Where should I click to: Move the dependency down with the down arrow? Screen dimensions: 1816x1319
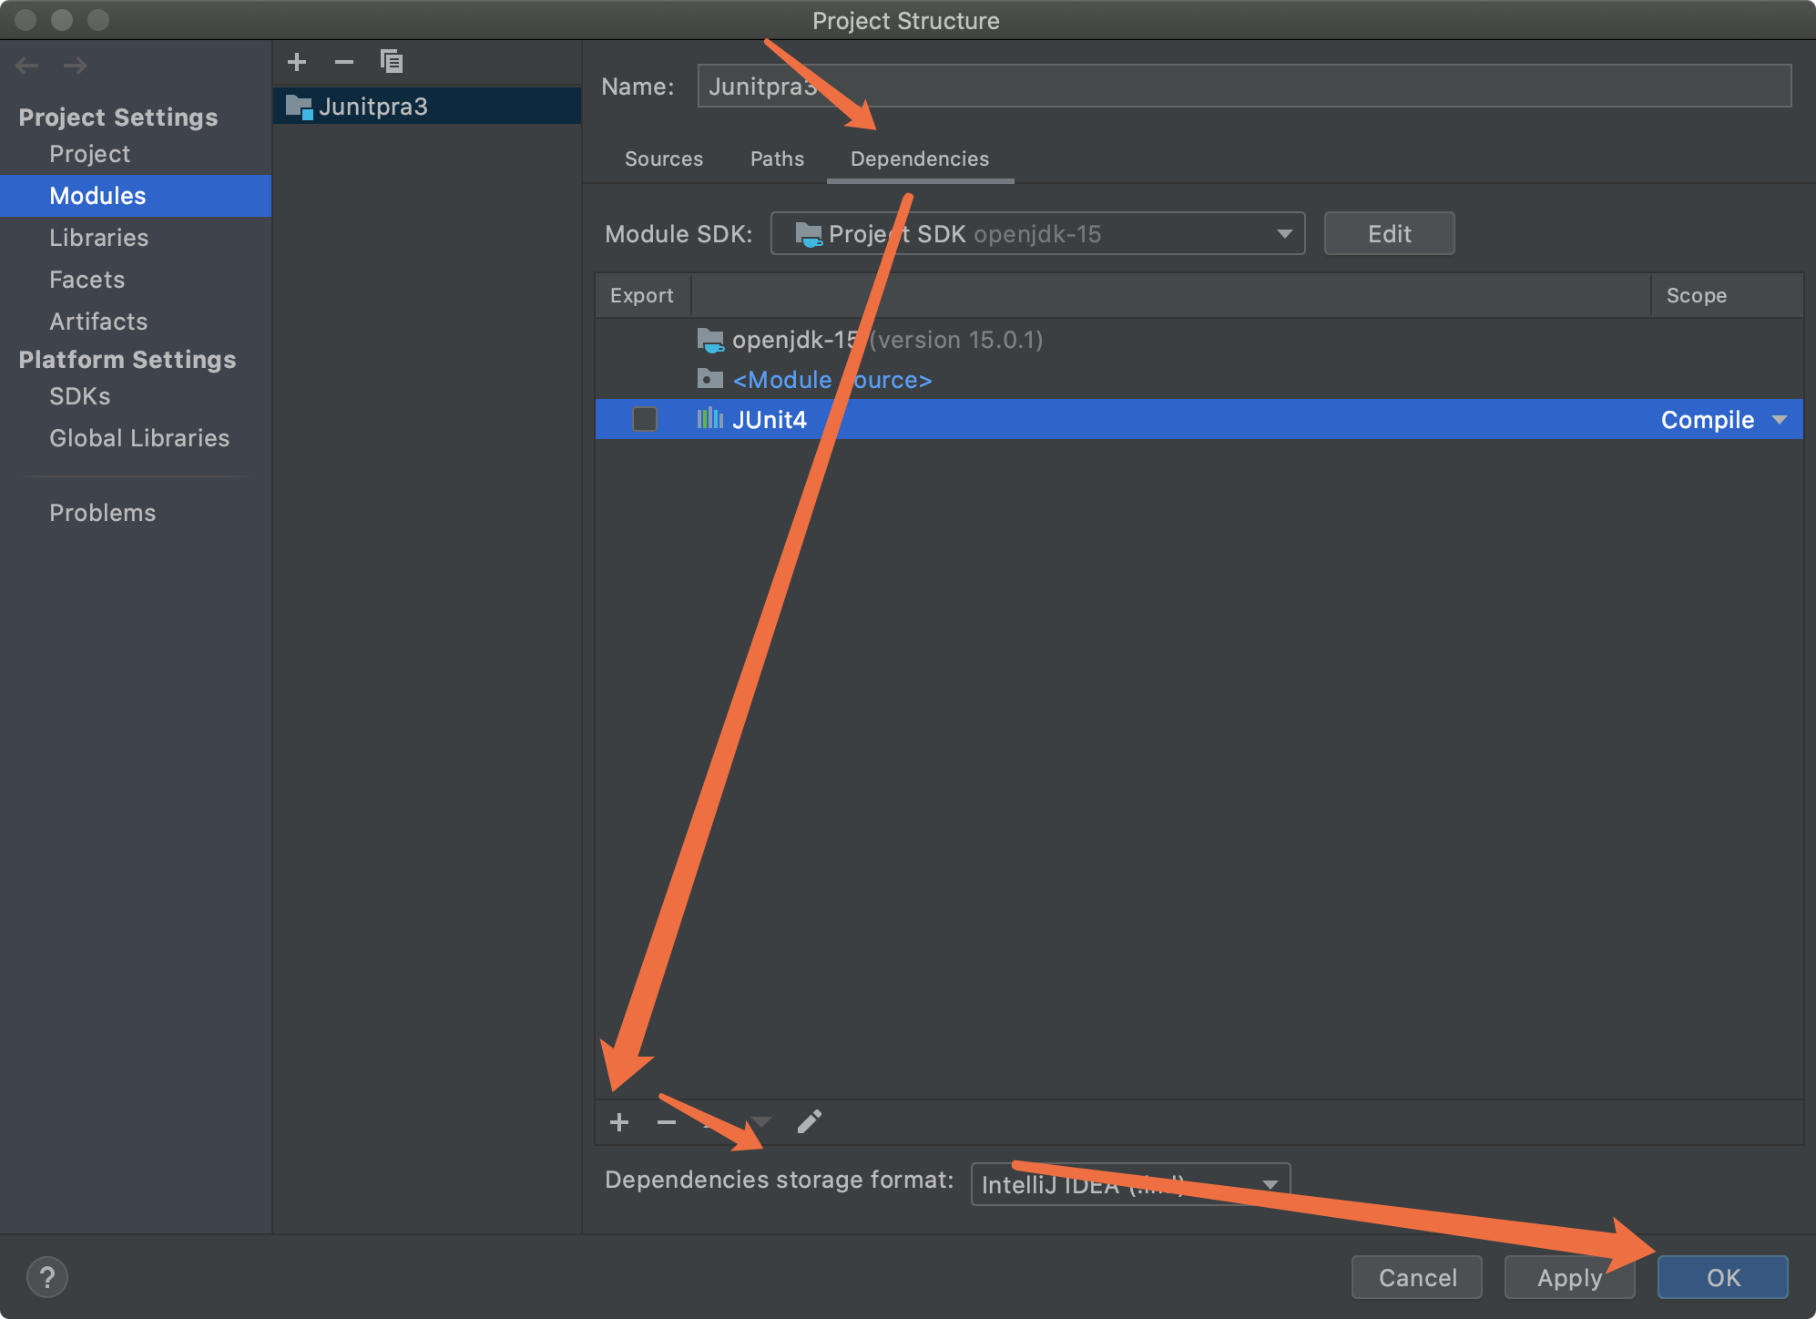(x=760, y=1122)
